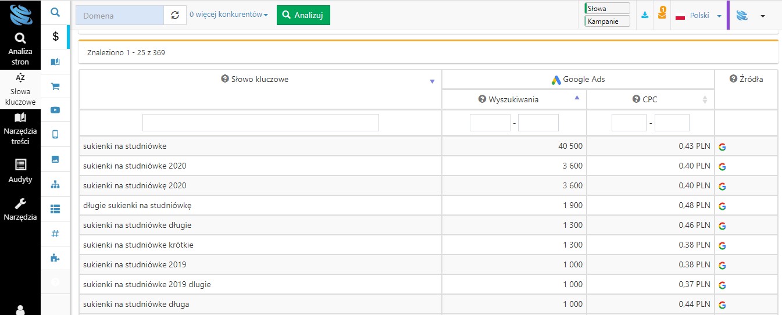Click Google source icon in sukienki na studniówke krótkie row
This screenshot has width=782, height=315.
(722, 245)
